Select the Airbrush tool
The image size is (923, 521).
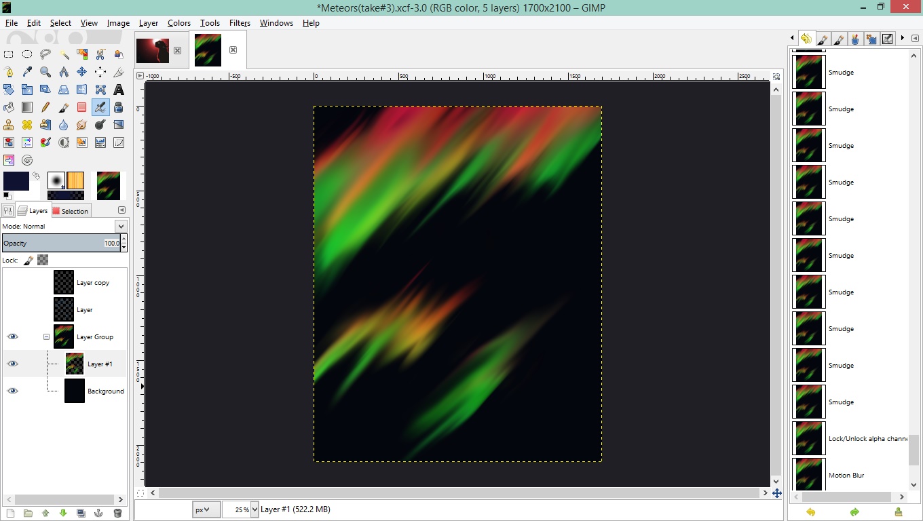coord(100,107)
